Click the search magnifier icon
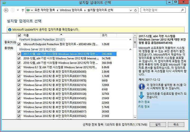This screenshot has width=190, height=132. [182, 10]
